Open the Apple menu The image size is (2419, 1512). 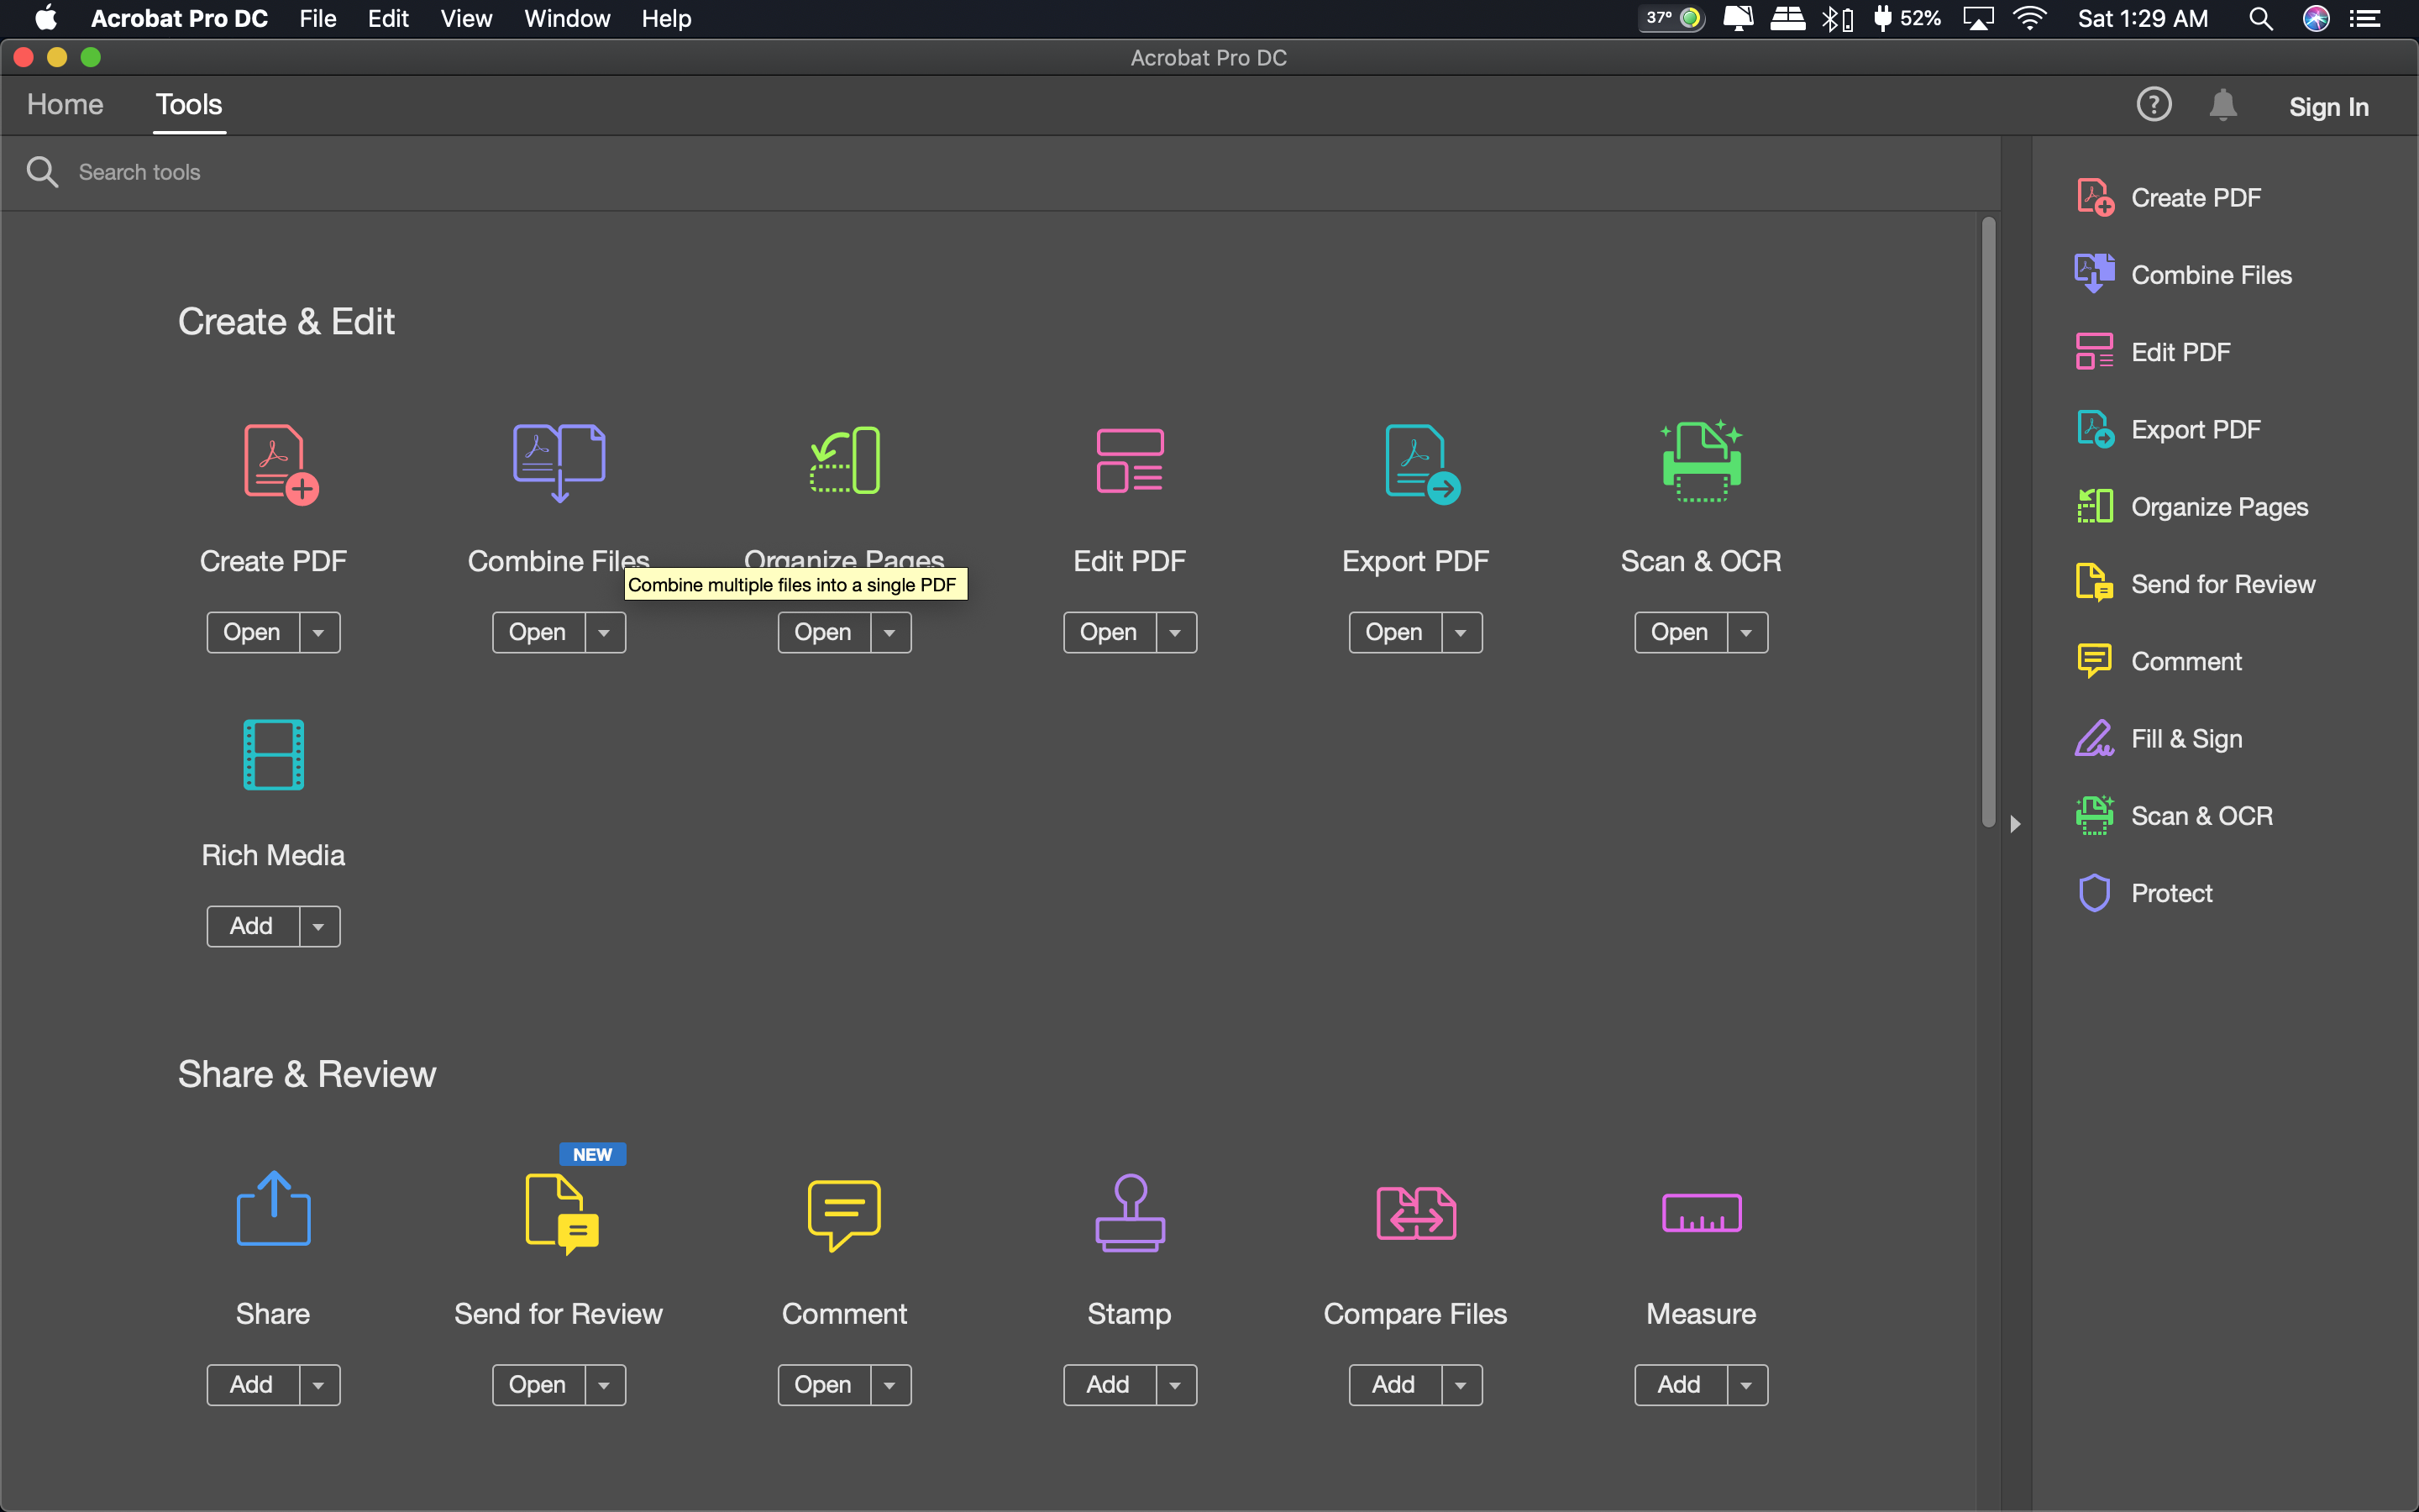45,18
